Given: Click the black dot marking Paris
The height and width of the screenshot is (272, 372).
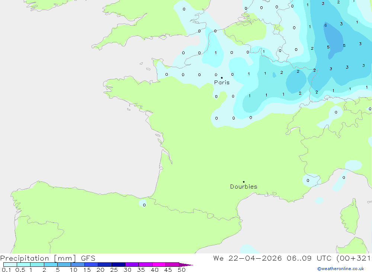Looking at the screenshot, I should [222, 78].
